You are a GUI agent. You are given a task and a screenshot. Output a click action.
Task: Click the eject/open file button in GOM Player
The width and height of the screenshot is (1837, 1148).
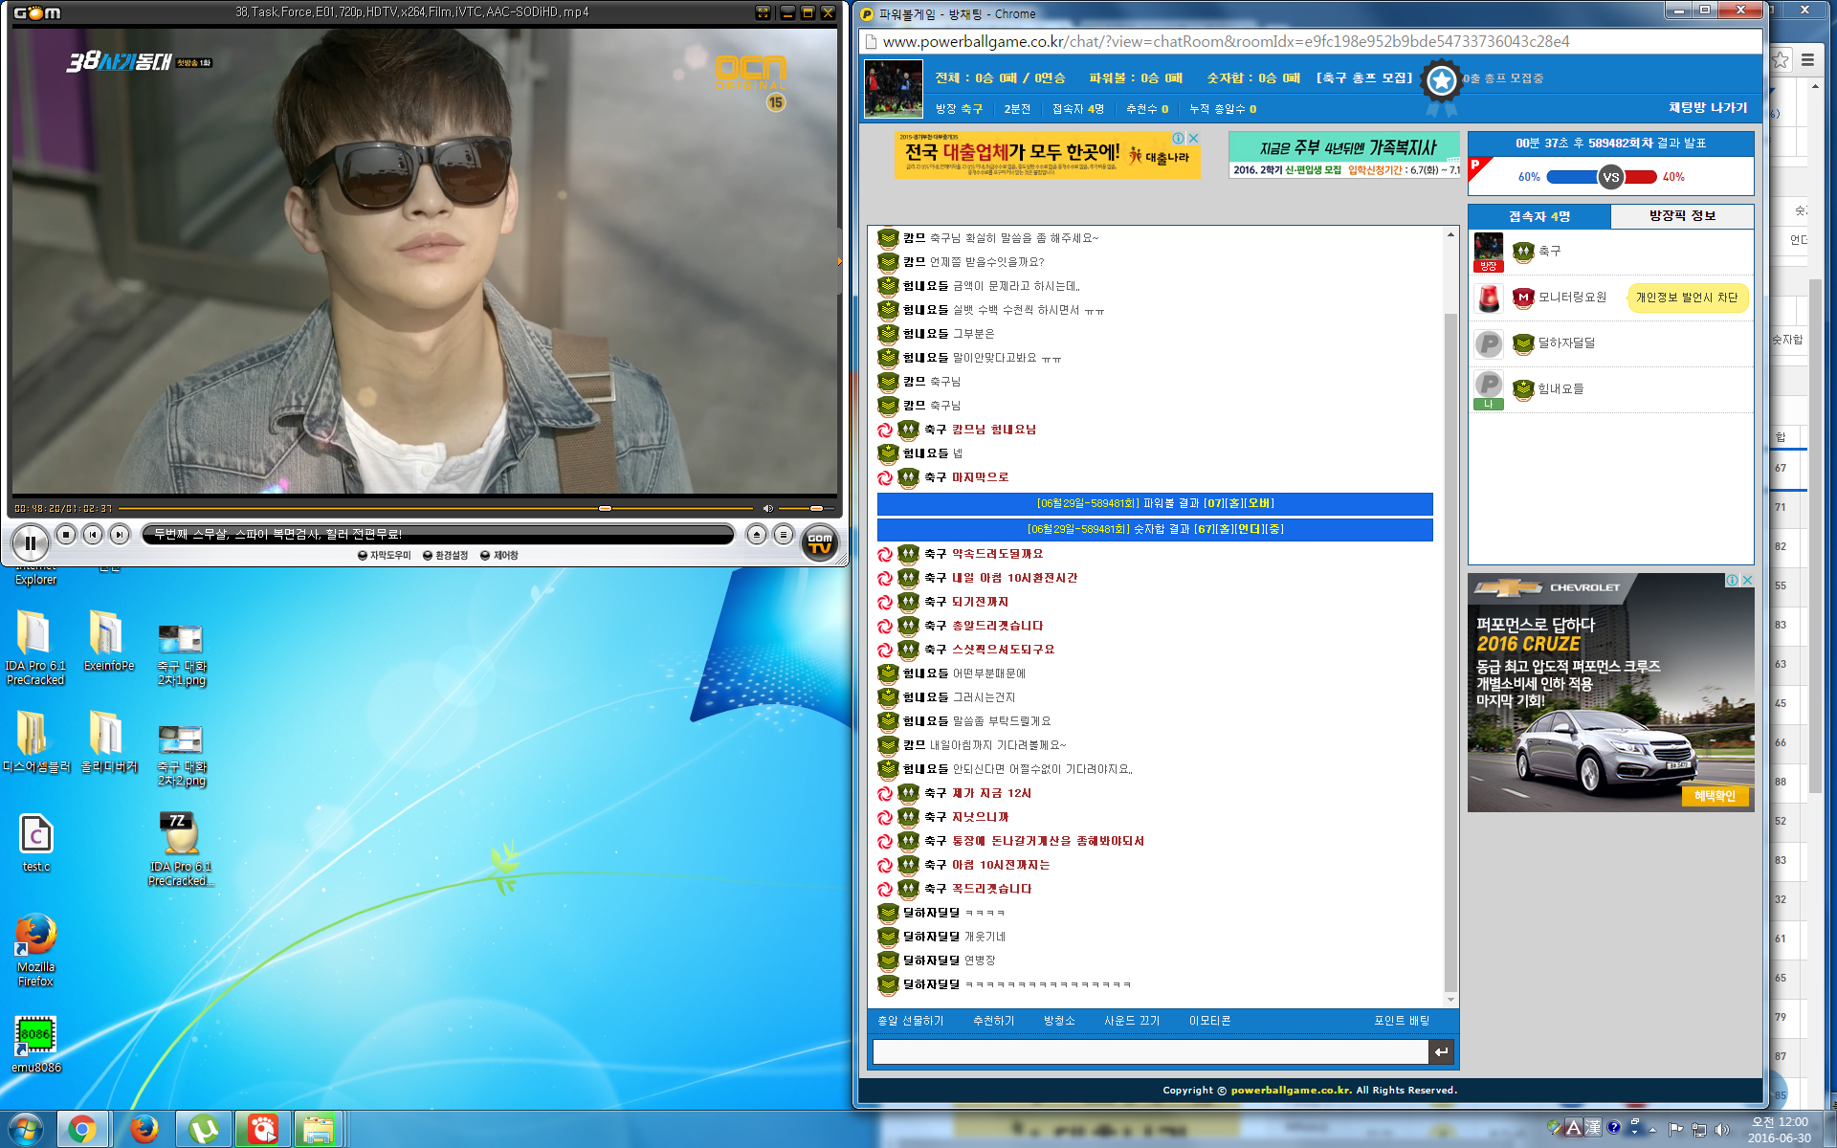pyautogui.click(x=757, y=535)
